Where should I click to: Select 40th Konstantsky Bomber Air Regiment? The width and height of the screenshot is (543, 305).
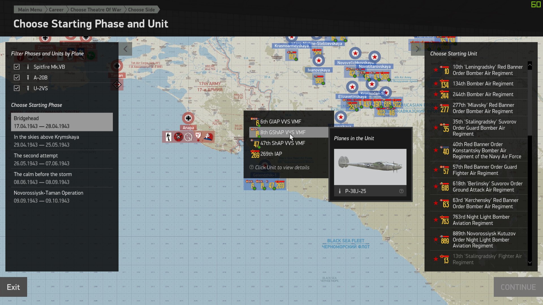(479, 150)
